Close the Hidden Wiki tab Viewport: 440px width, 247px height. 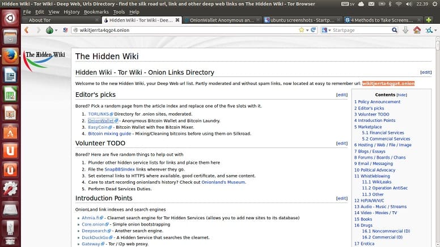pos(177,20)
